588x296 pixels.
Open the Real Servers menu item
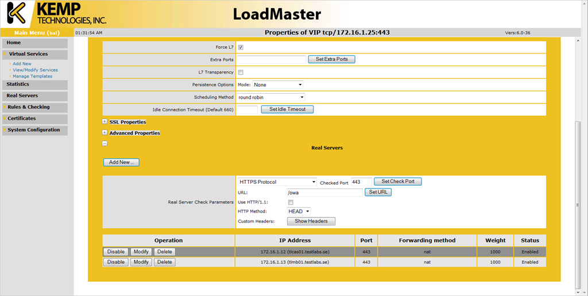(x=35, y=95)
